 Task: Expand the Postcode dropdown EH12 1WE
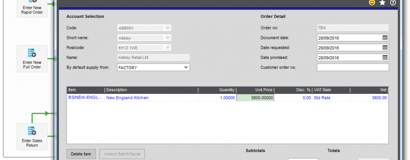point(167,48)
